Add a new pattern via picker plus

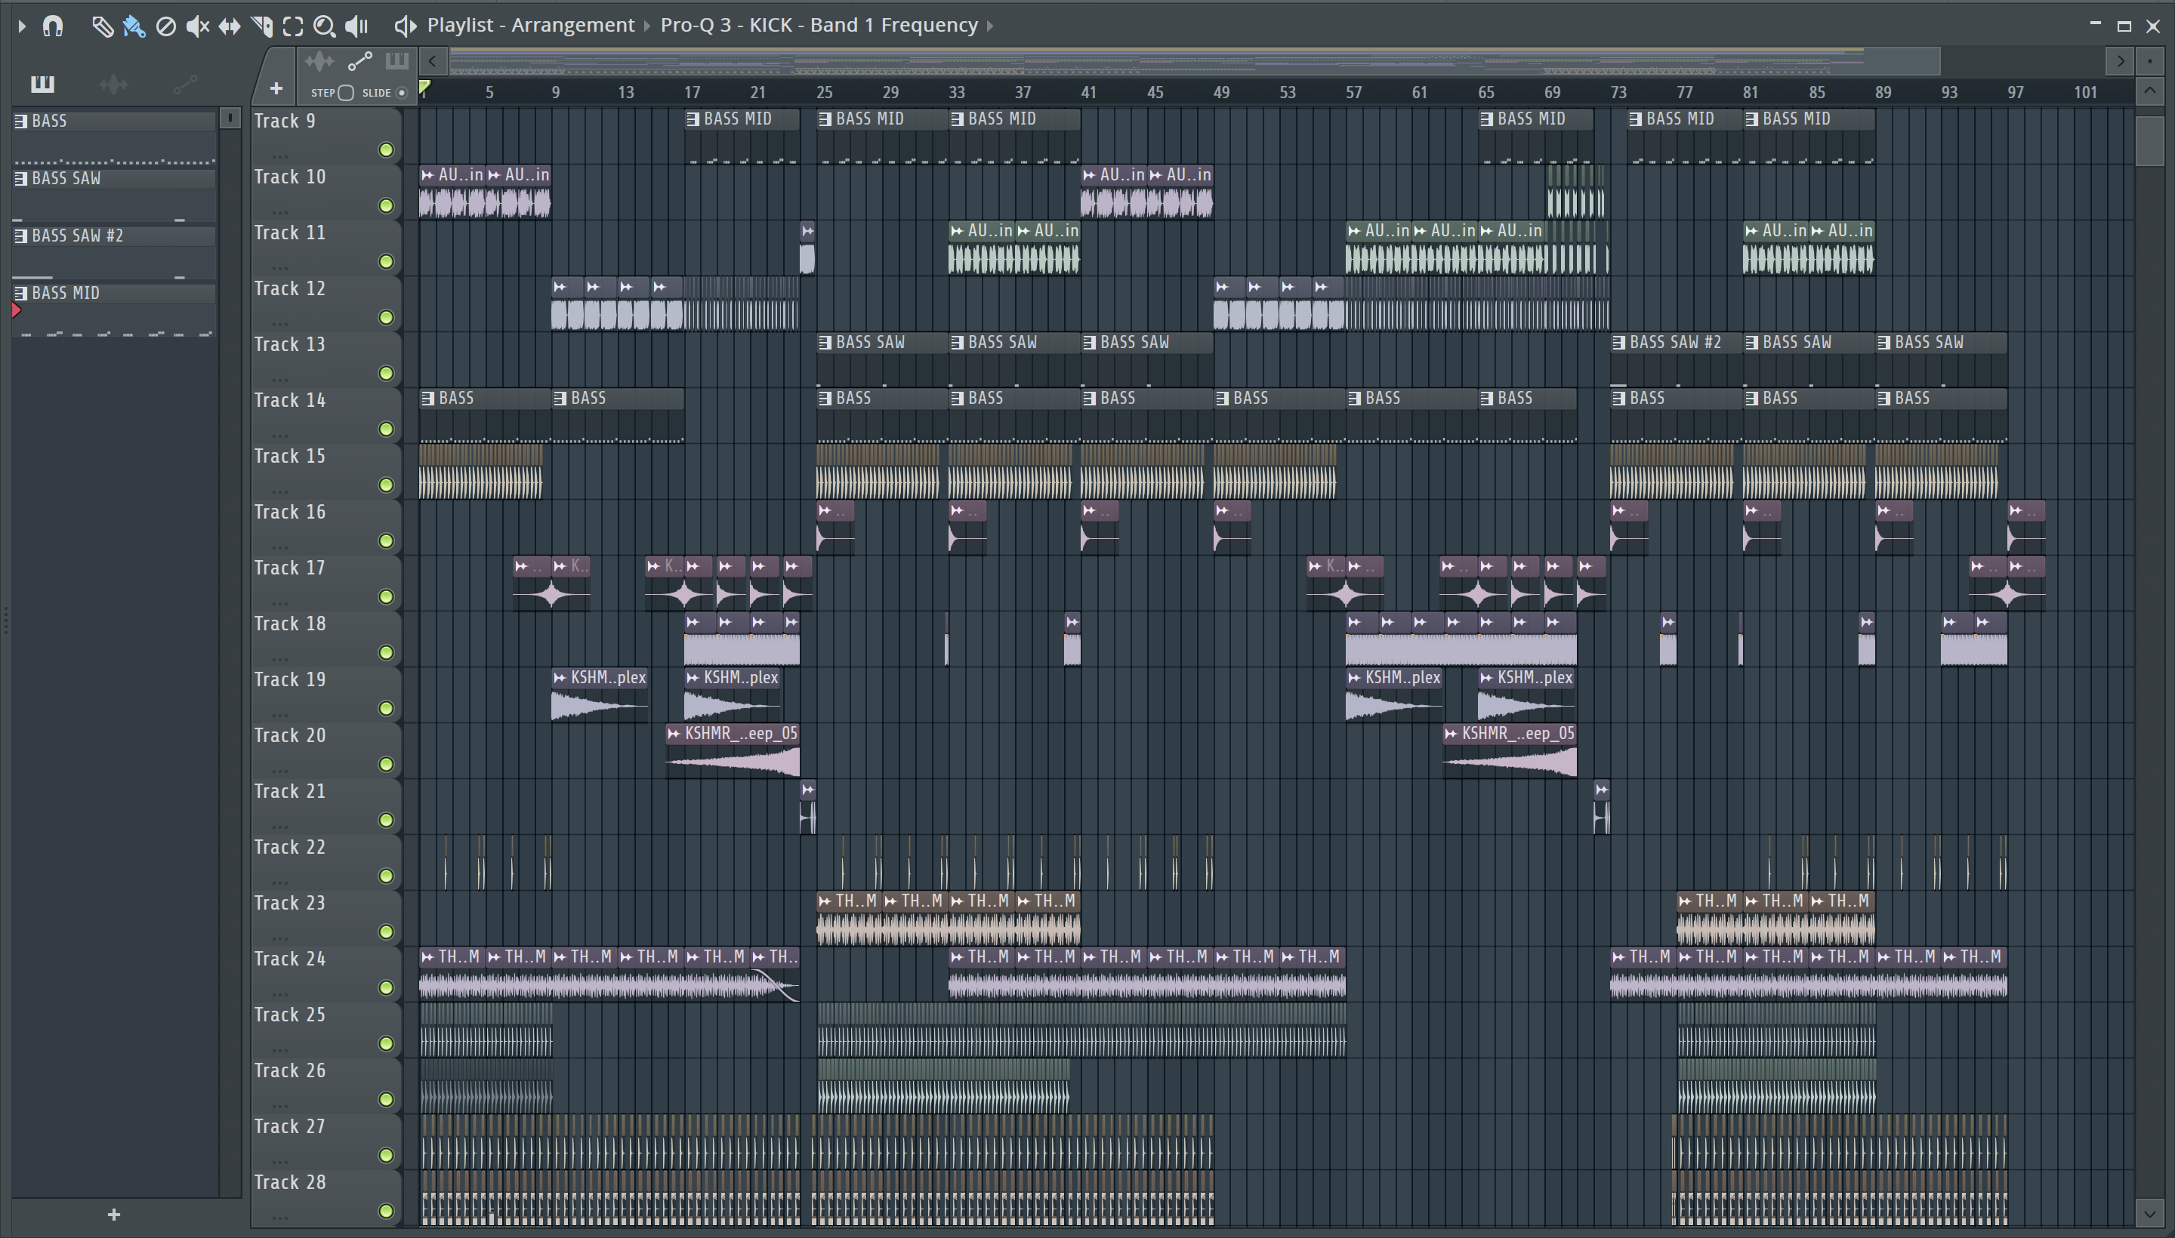[x=114, y=1215]
